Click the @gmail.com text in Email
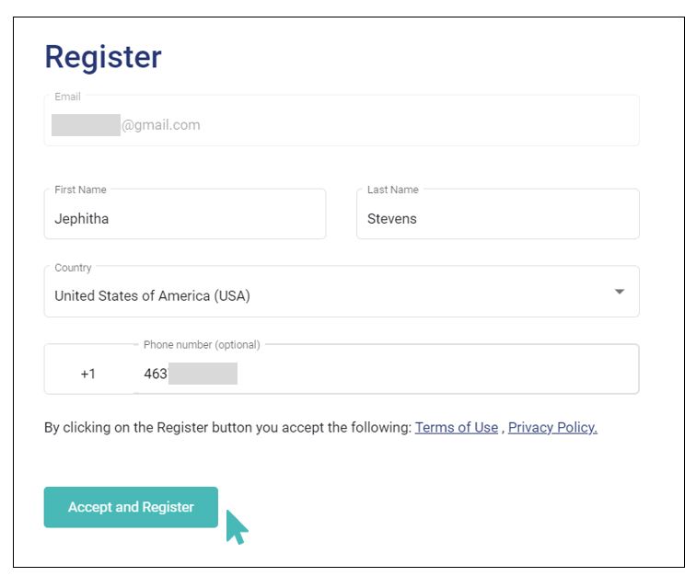This screenshot has height=588, width=696. tap(161, 125)
